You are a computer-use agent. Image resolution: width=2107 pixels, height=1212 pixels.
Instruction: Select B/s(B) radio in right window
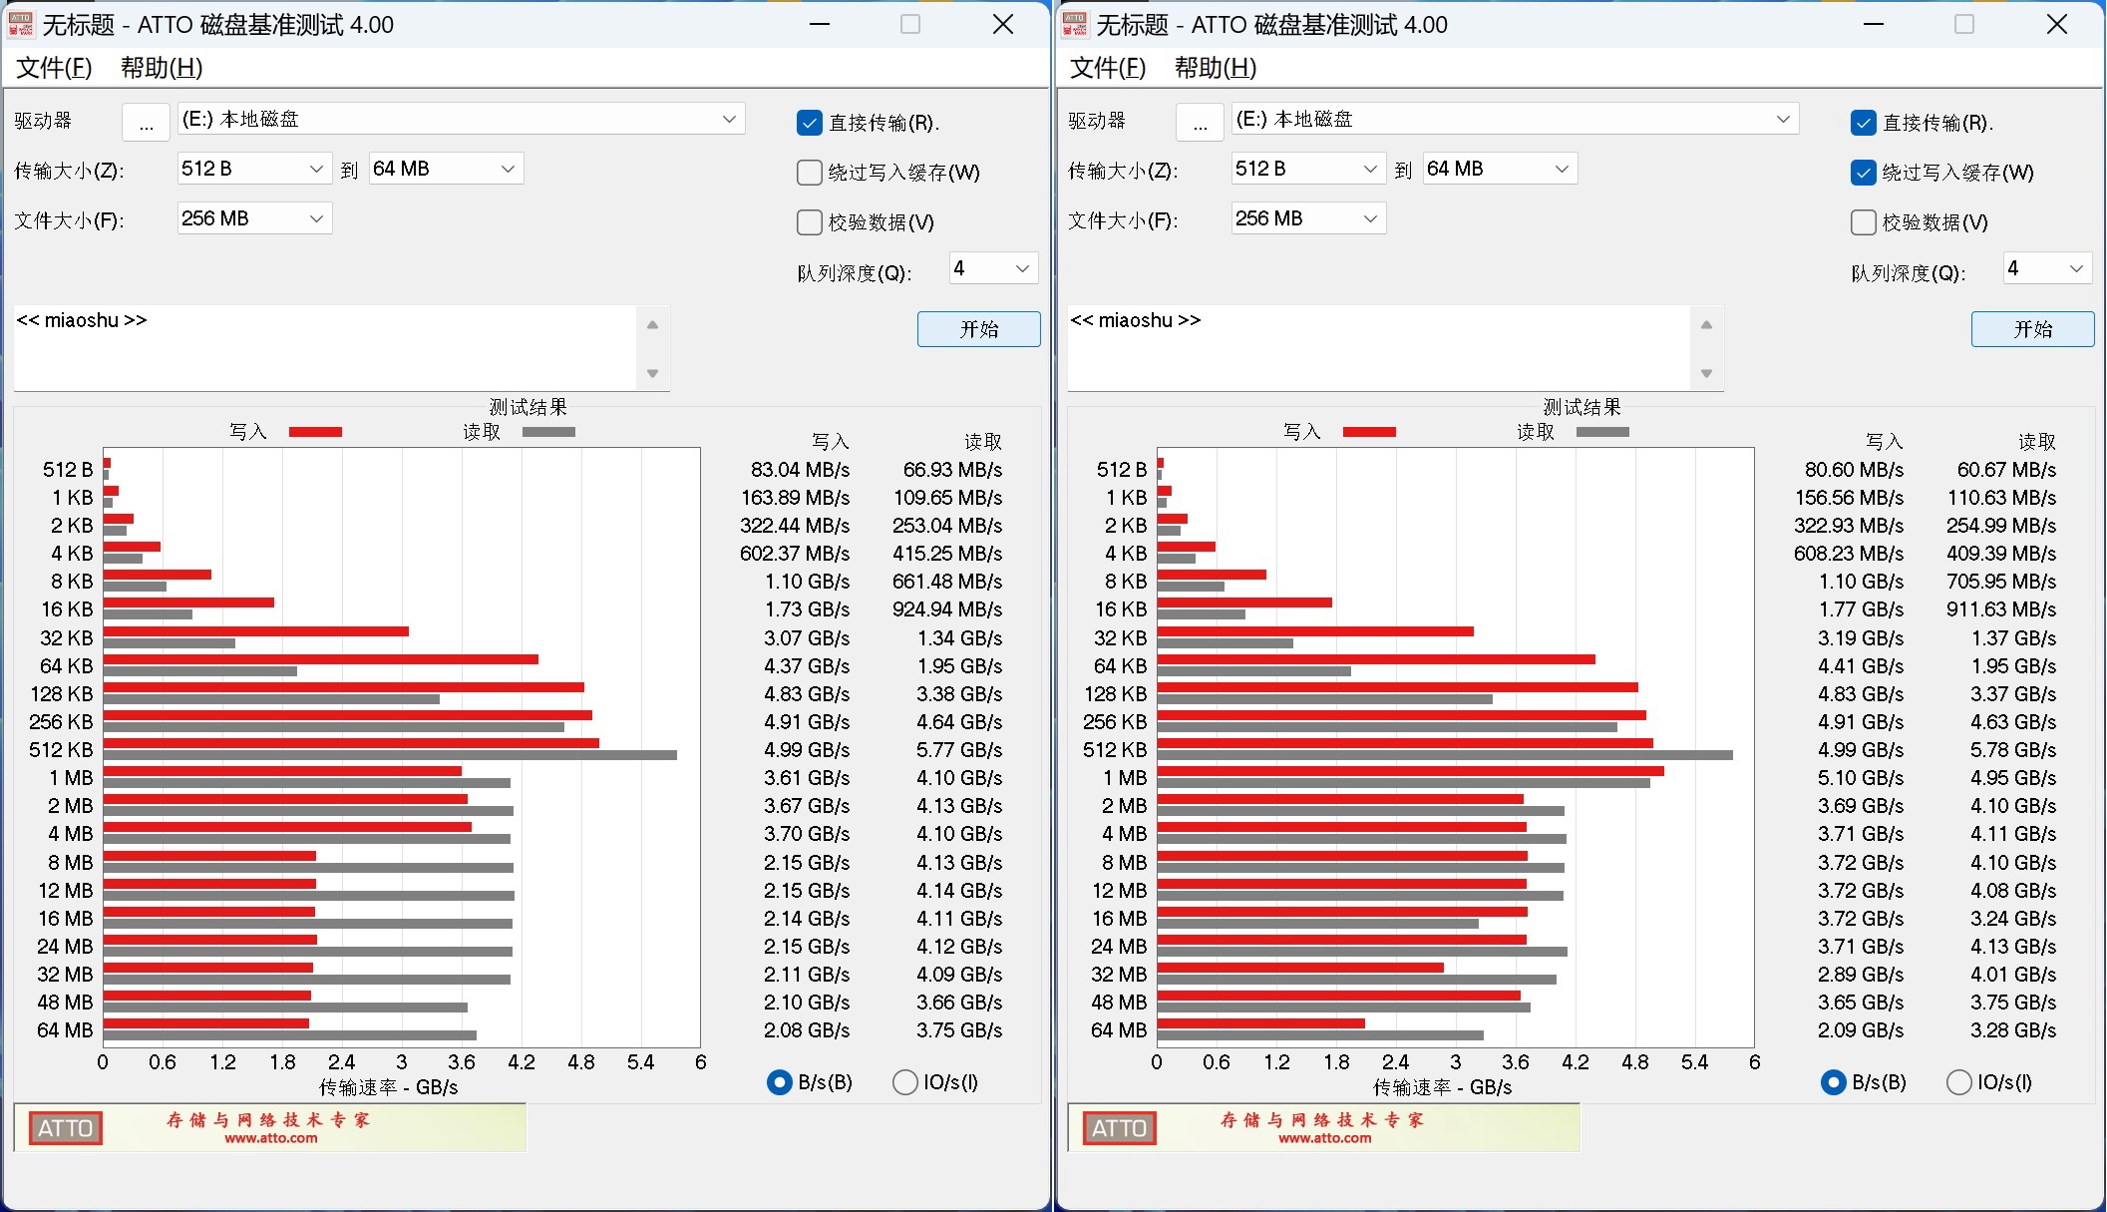tap(1833, 1082)
